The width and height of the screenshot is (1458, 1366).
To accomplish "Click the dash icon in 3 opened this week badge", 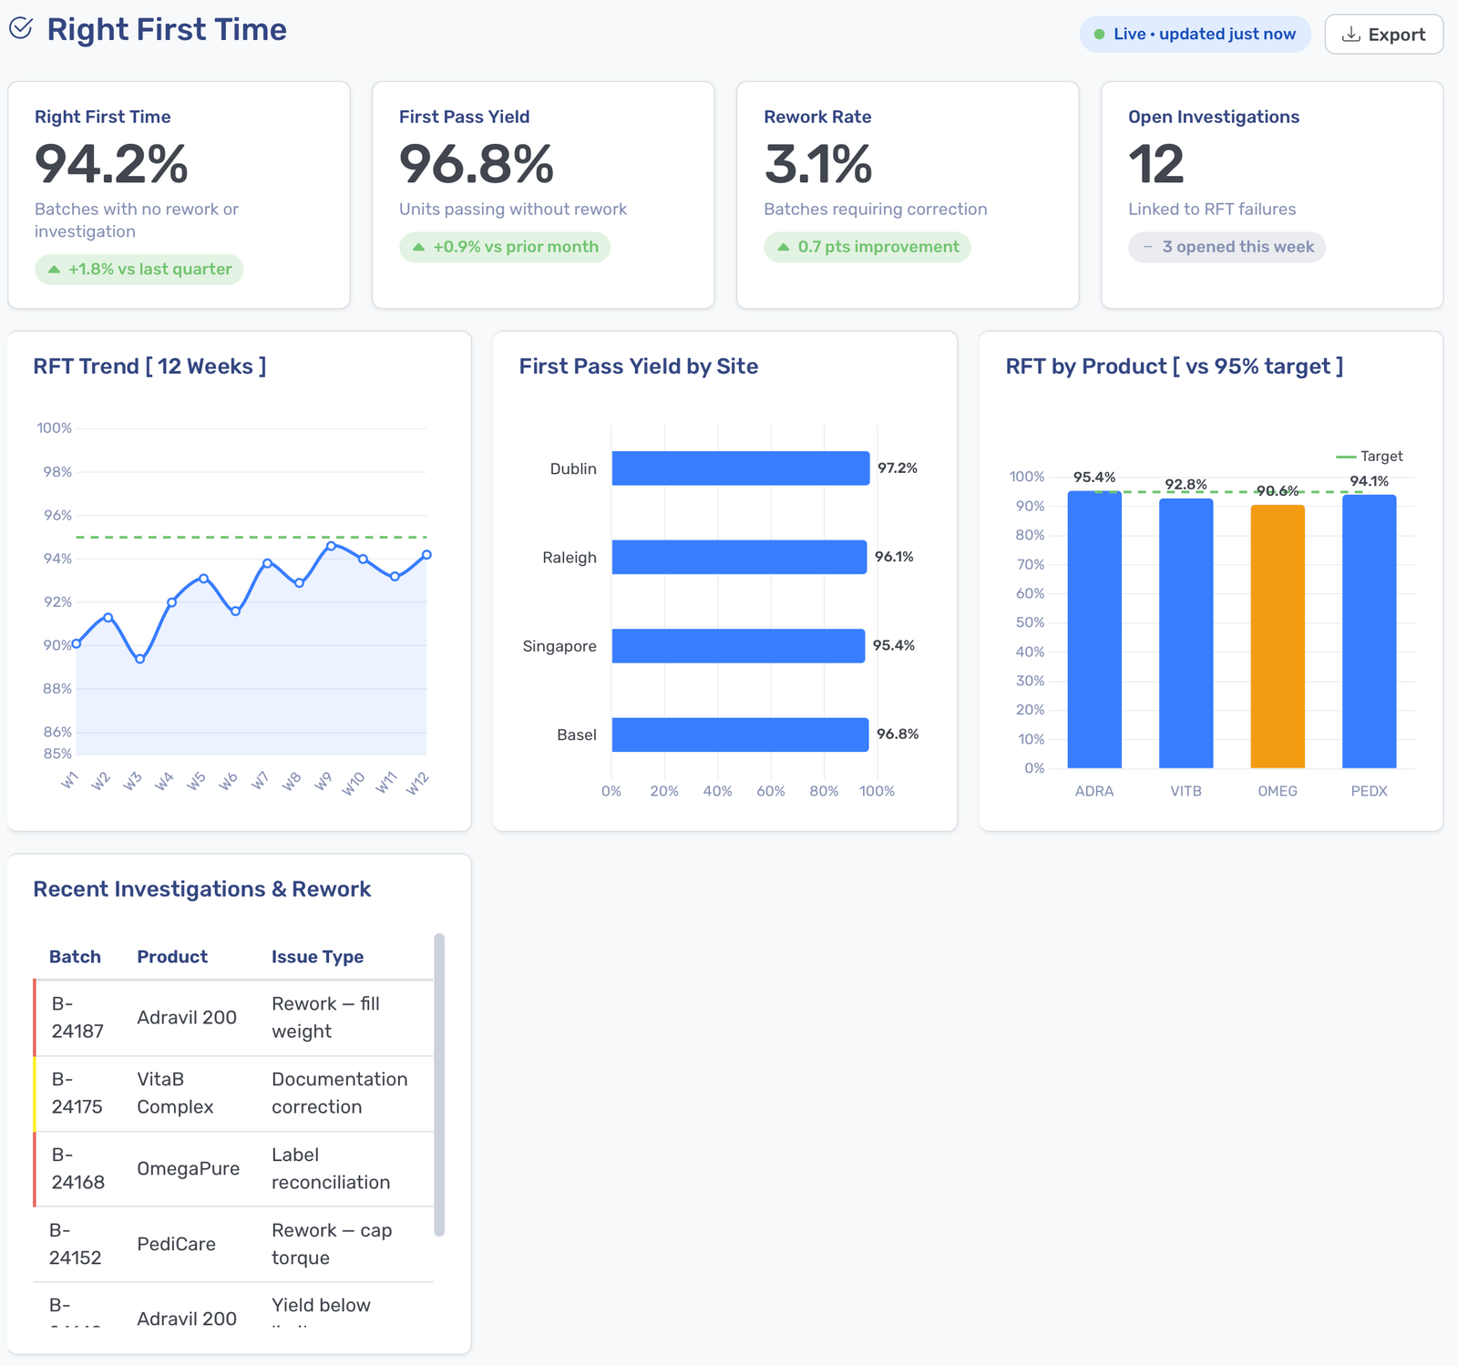I will 1147,247.
